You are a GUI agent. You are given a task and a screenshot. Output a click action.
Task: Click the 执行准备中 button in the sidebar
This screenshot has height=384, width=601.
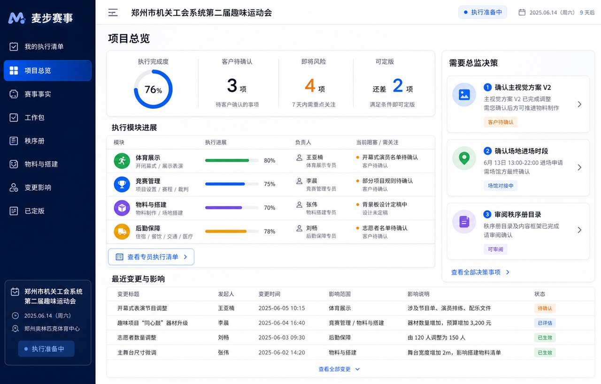pos(46,349)
